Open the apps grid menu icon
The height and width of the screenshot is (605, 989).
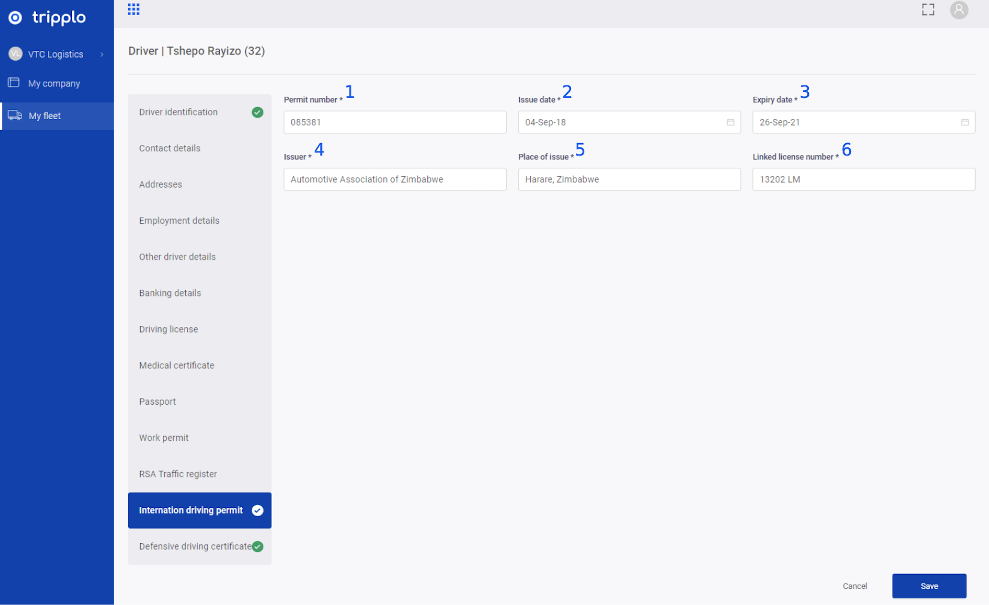click(134, 9)
